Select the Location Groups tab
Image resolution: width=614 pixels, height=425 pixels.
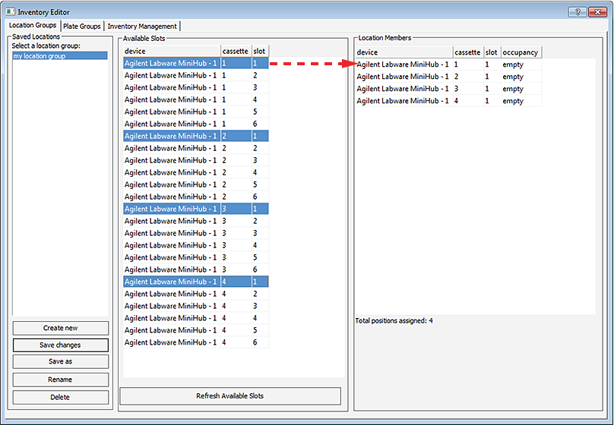coord(32,26)
